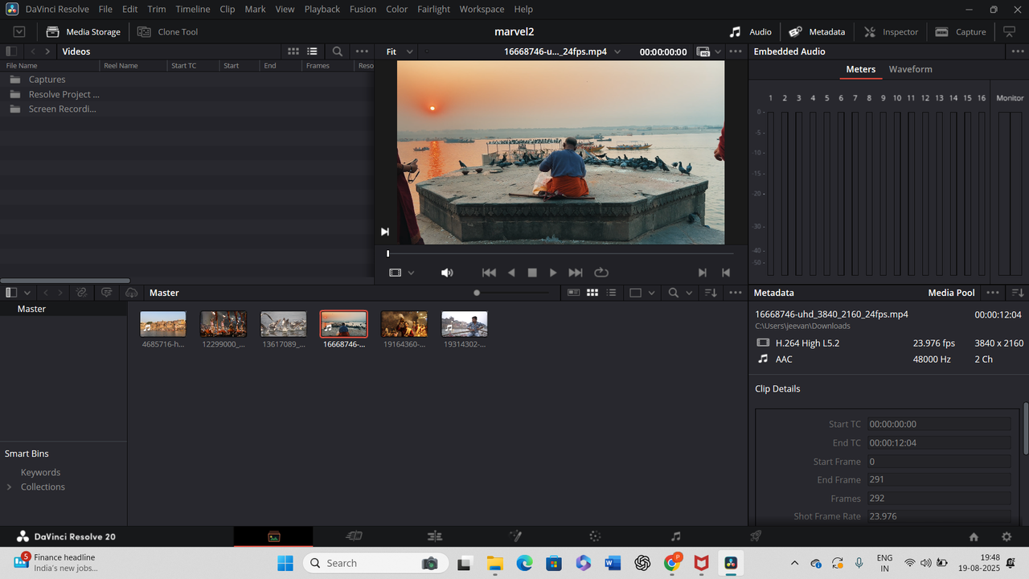The height and width of the screenshot is (579, 1029).
Task: Open project settings gear icon
Action: [x=1006, y=536]
